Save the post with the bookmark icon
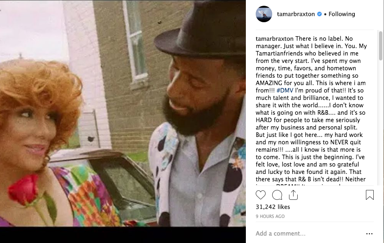Screen dimensions: 384x243 click(x=370, y=195)
